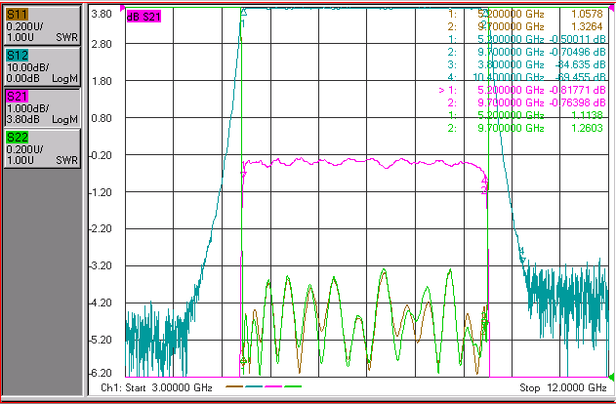Activate the S21 trace status button

pos(42,107)
